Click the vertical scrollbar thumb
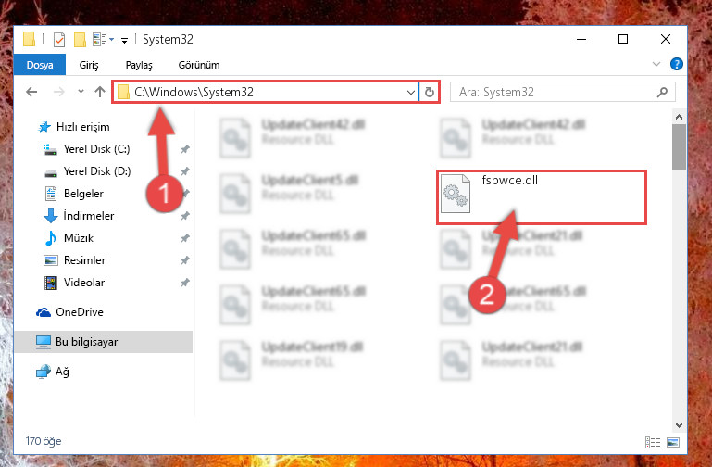This screenshot has height=467, width=712. [679, 146]
